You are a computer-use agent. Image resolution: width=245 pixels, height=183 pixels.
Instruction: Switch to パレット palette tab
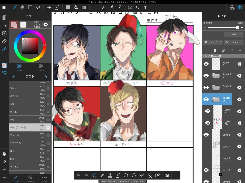[41, 67]
